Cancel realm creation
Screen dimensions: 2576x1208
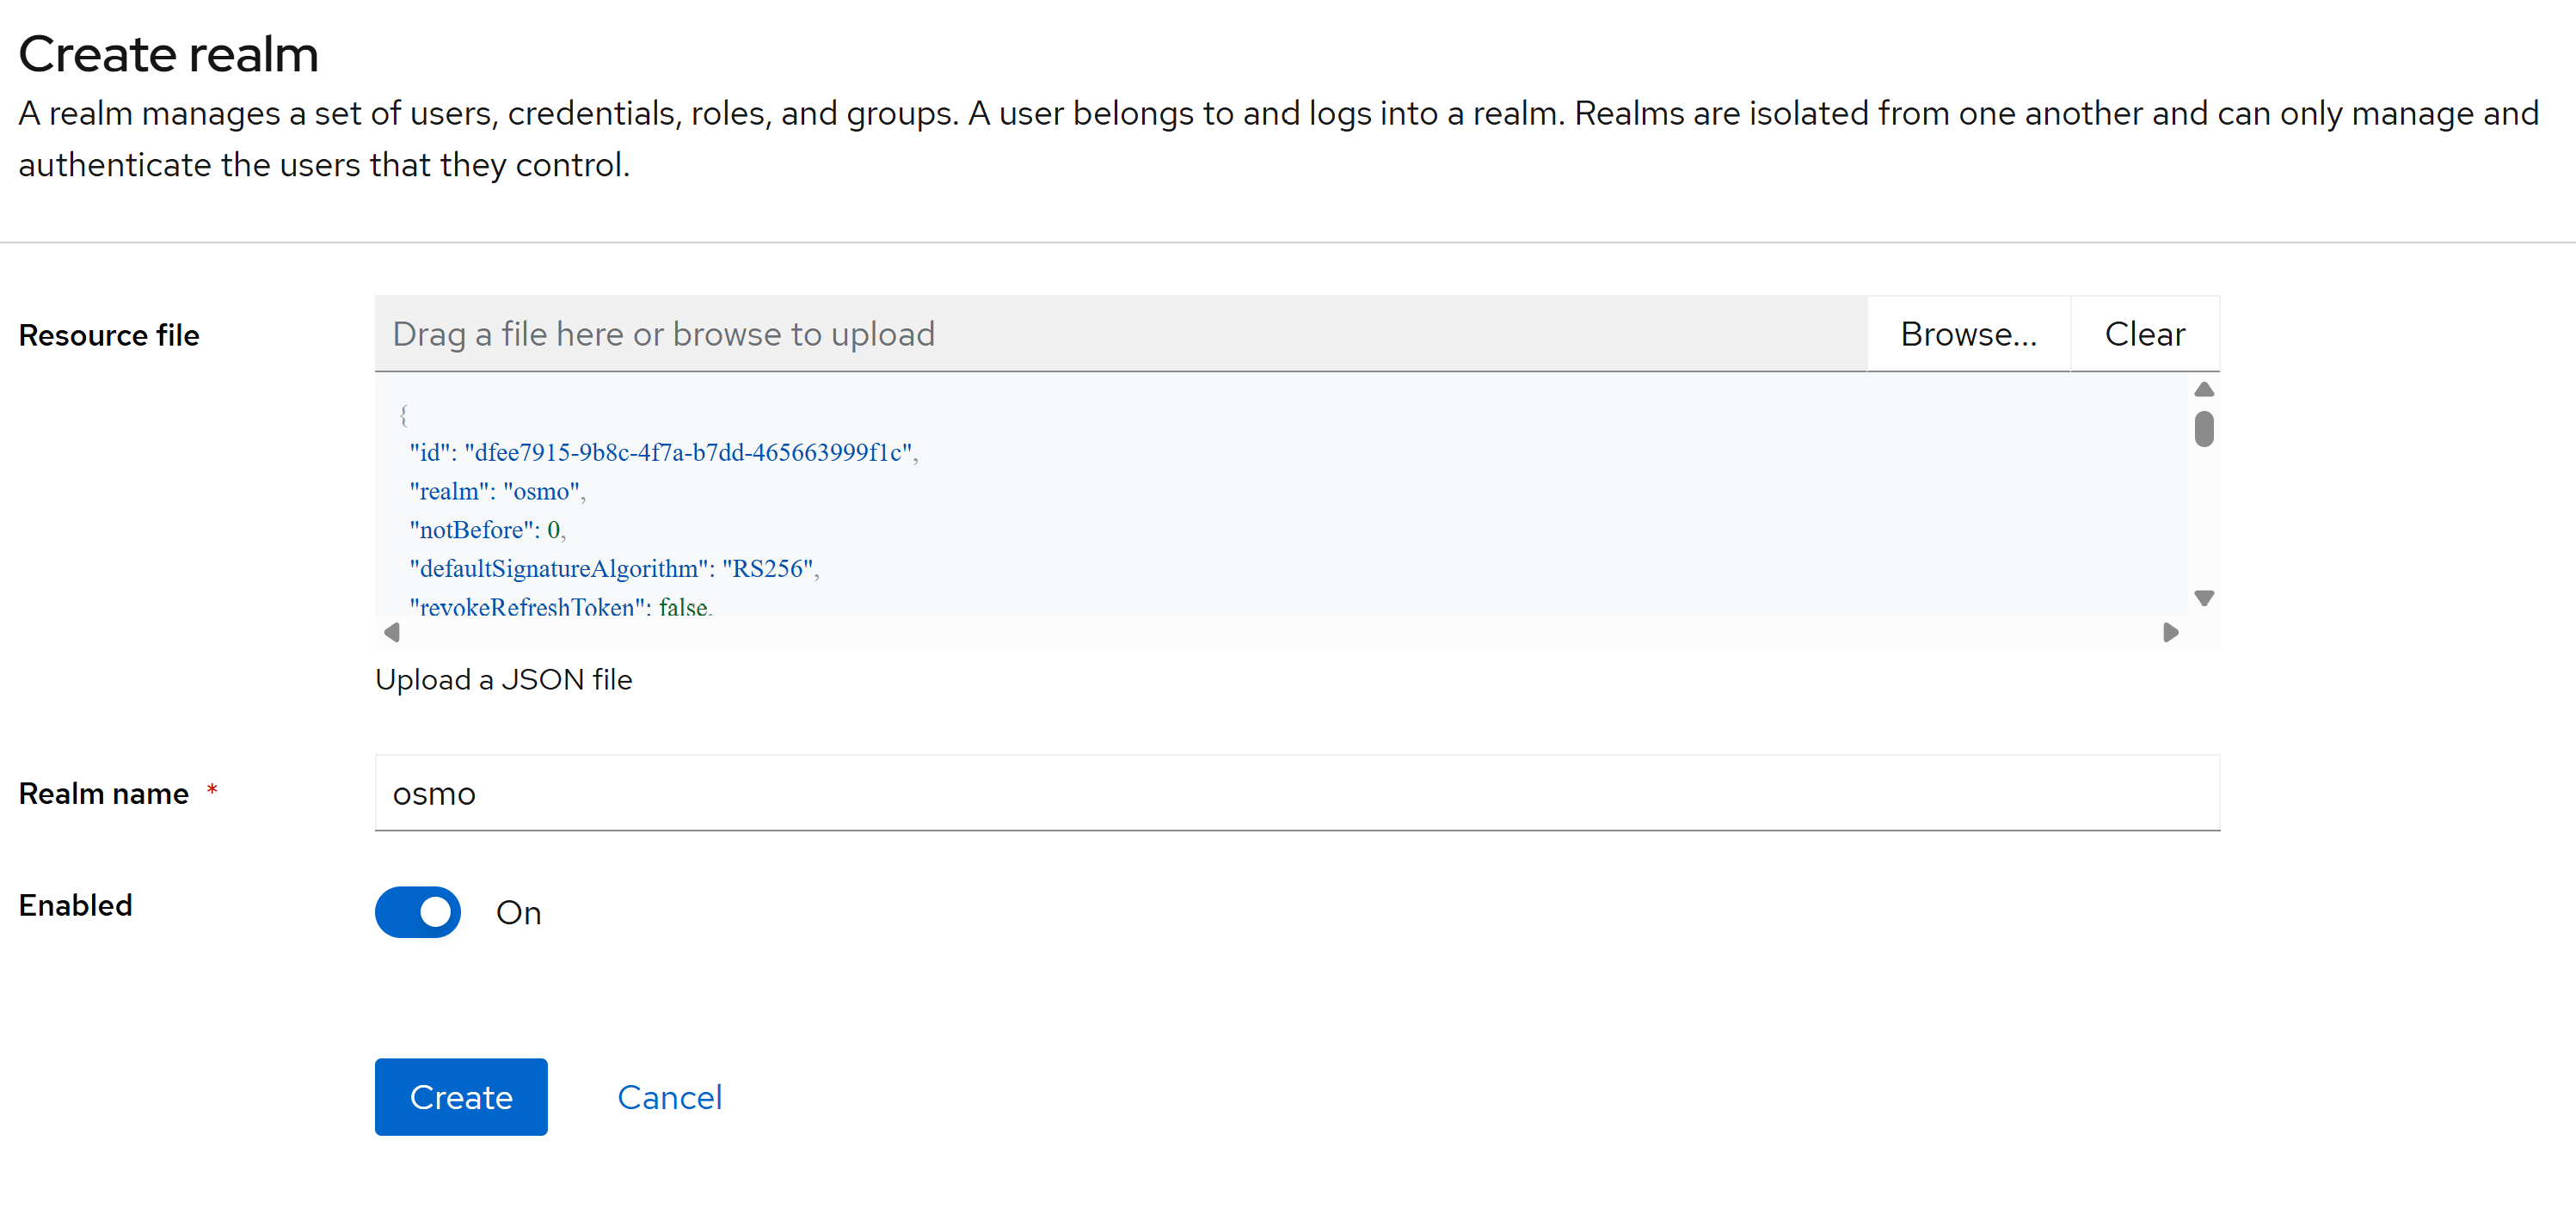pos(669,1097)
